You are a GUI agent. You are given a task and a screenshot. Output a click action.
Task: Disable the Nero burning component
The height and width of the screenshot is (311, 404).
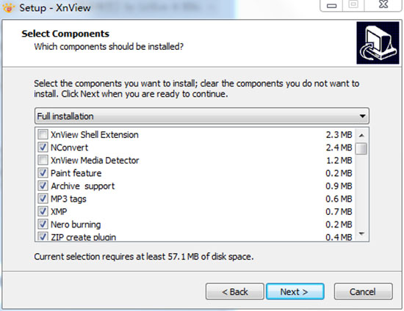pos(43,224)
